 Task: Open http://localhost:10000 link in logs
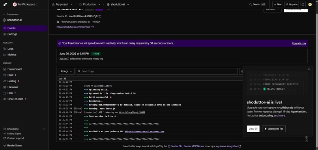(132, 112)
